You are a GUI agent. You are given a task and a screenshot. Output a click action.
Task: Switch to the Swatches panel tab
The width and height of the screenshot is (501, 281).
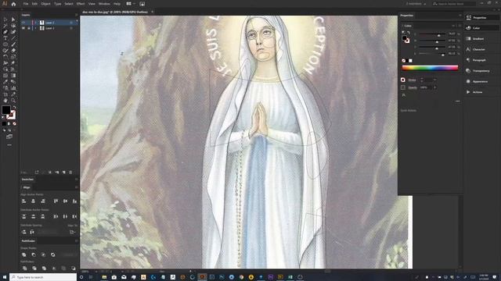(28, 180)
